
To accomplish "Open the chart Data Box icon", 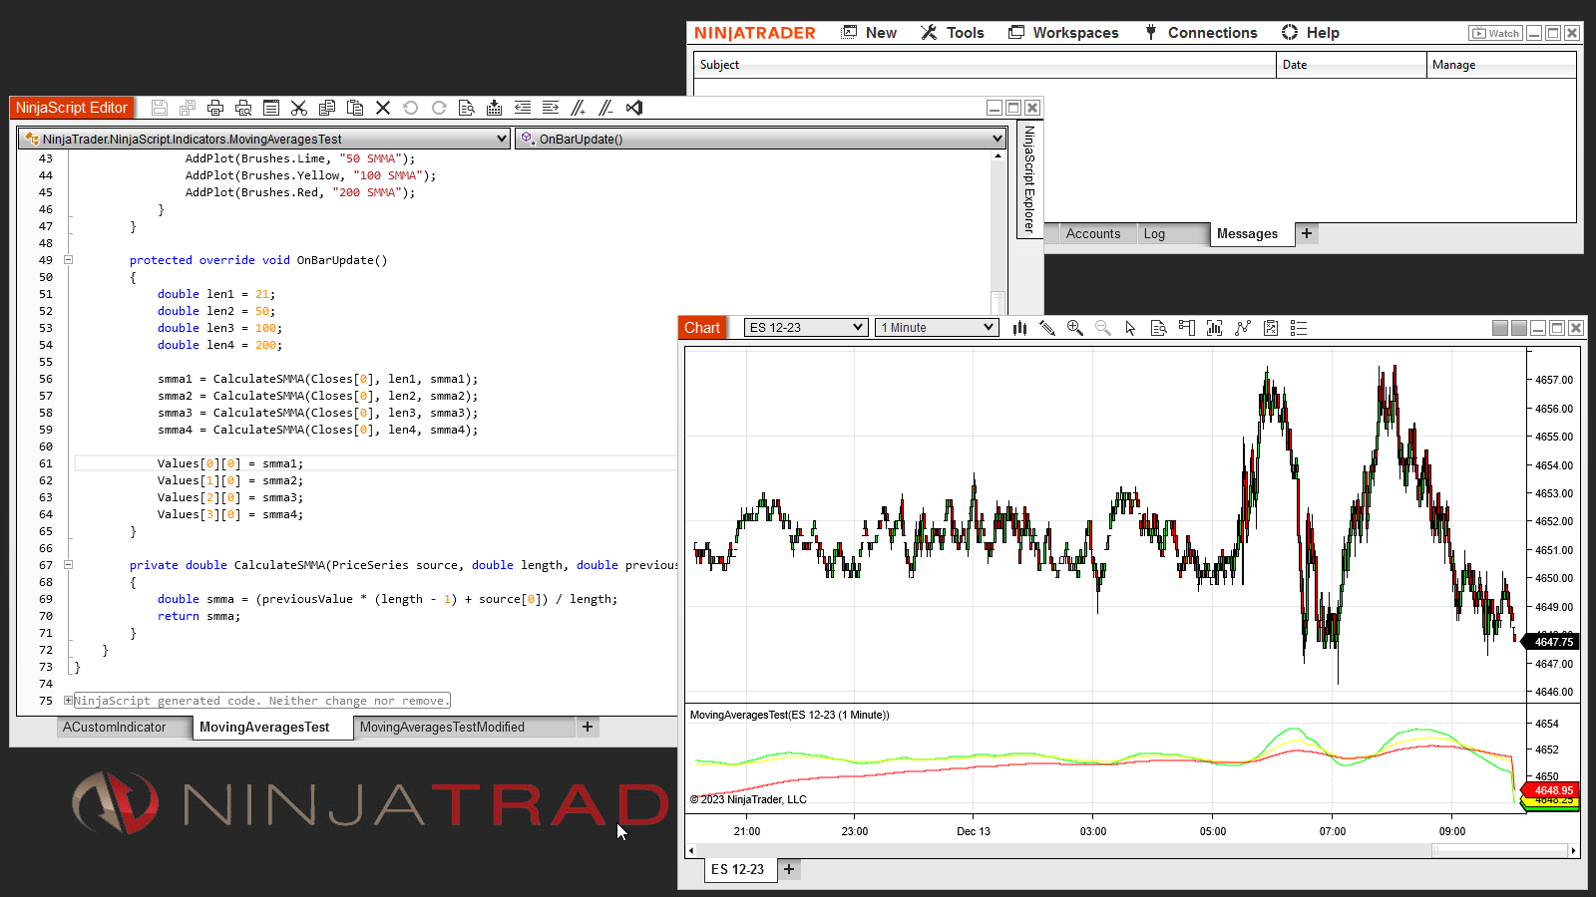I will click(1158, 328).
